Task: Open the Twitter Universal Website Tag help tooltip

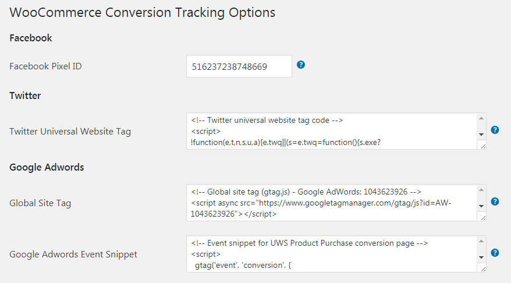Action: click(x=495, y=130)
